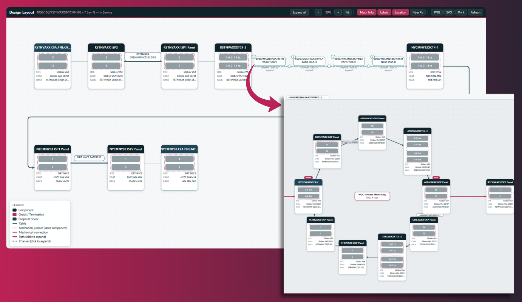The width and height of the screenshot is (522, 302).
Task: Expand the 500G/NYCMNYZR/PHLAPAFG channel plus icon
Action: (x=333, y=57)
